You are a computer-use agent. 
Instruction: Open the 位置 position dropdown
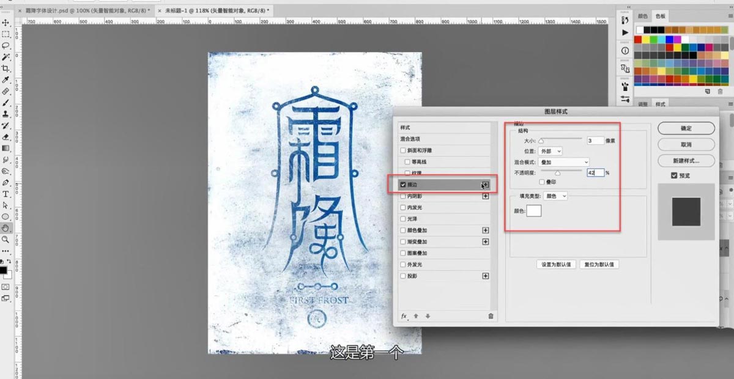[551, 151]
